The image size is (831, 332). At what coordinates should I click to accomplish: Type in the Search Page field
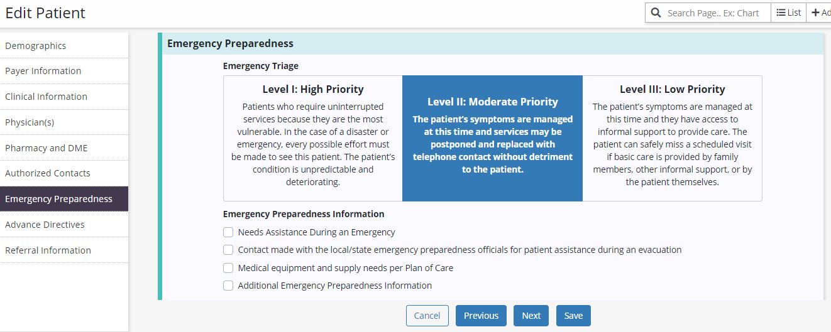(713, 13)
